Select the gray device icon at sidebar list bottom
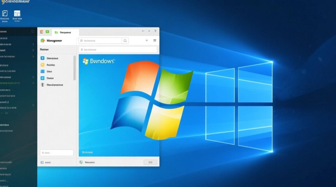Image resolution: width=336 pixels, height=187 pixels. tap(42, 85)
